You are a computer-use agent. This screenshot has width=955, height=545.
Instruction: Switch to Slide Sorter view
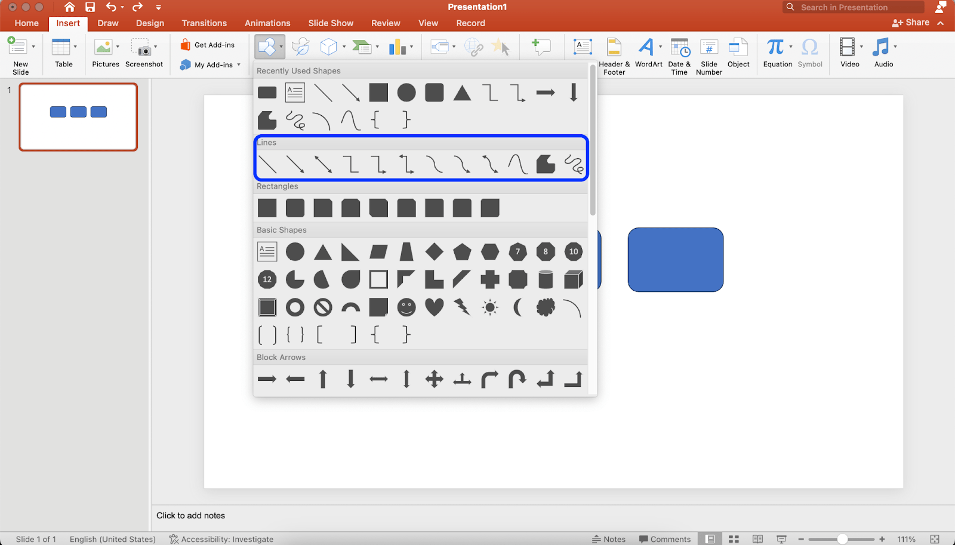pyautogui.click(x=733, y=538)
